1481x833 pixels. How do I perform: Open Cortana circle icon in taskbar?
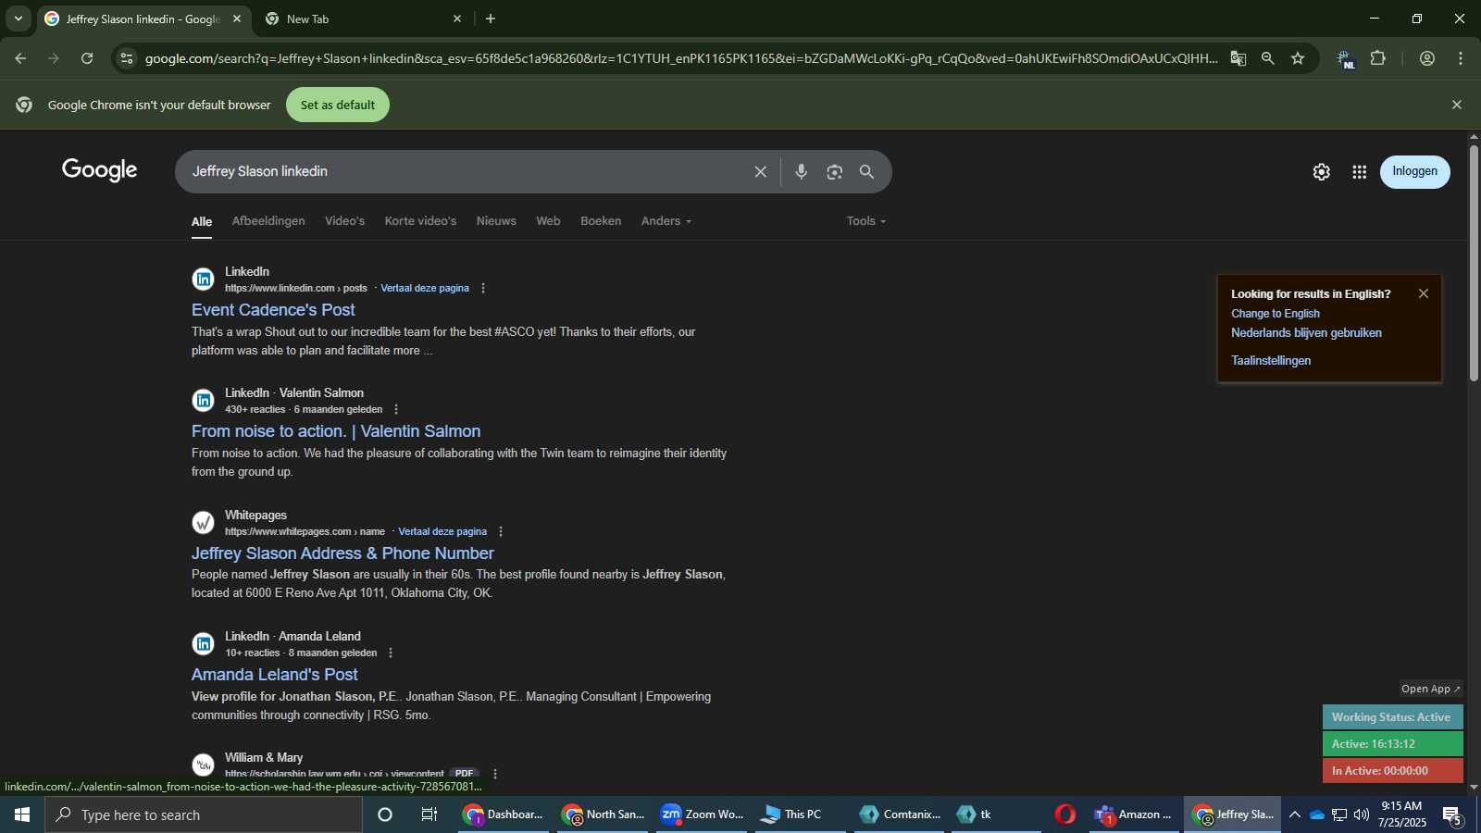coord(385,814)
